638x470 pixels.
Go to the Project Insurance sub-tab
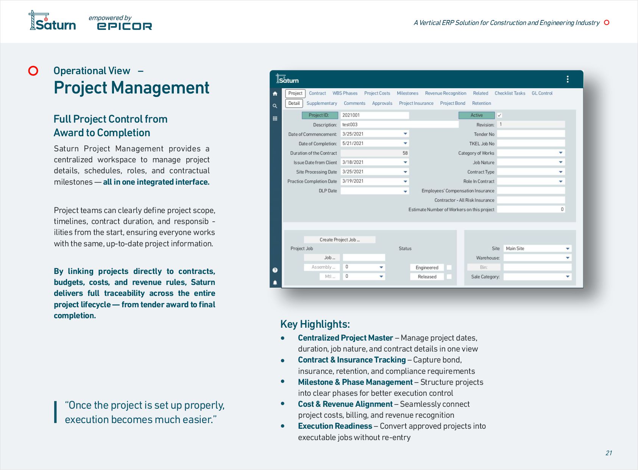(416, 103)
